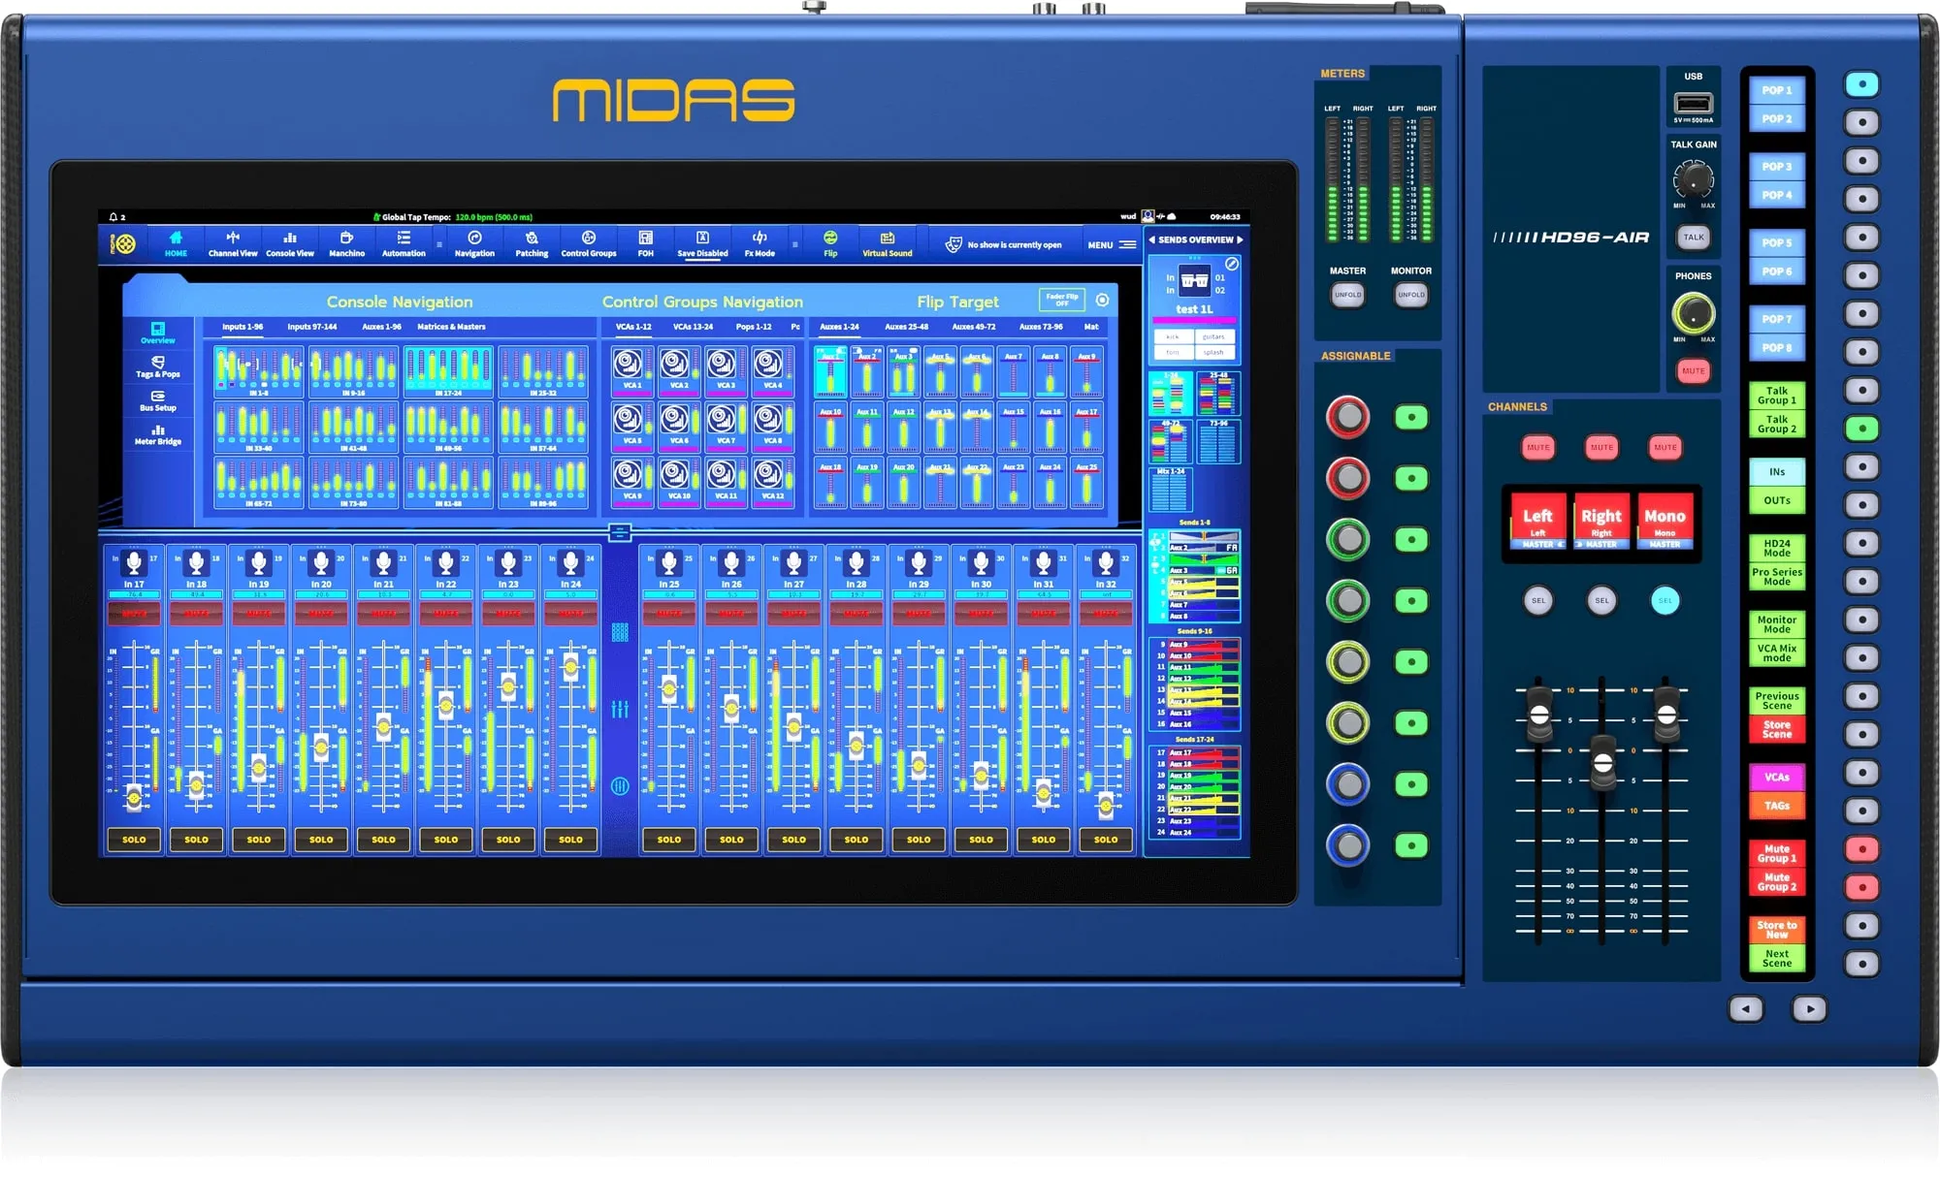Click the Mono master fader knob
This screenshot has width=1940, height=1177.
1665,716
